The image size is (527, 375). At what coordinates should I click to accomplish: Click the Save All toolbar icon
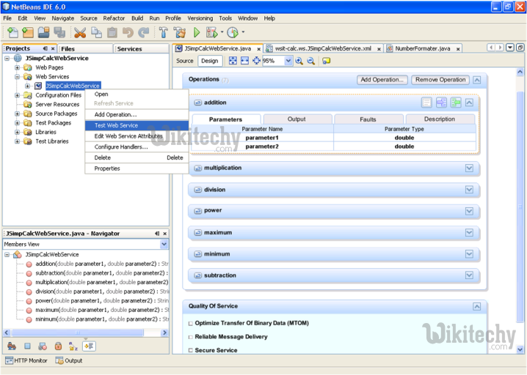(60, 32)
